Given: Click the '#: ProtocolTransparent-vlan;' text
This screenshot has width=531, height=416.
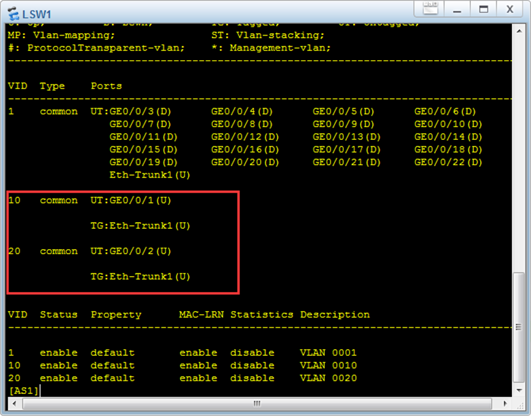Looking at the screenshot, I should [x=96, y=48].
